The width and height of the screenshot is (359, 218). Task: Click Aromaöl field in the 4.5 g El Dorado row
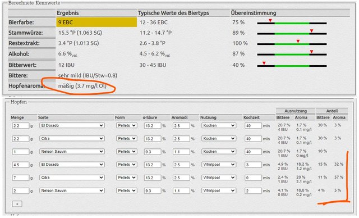(181, 165)
